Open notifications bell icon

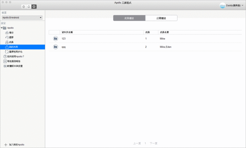pos(29,7)
